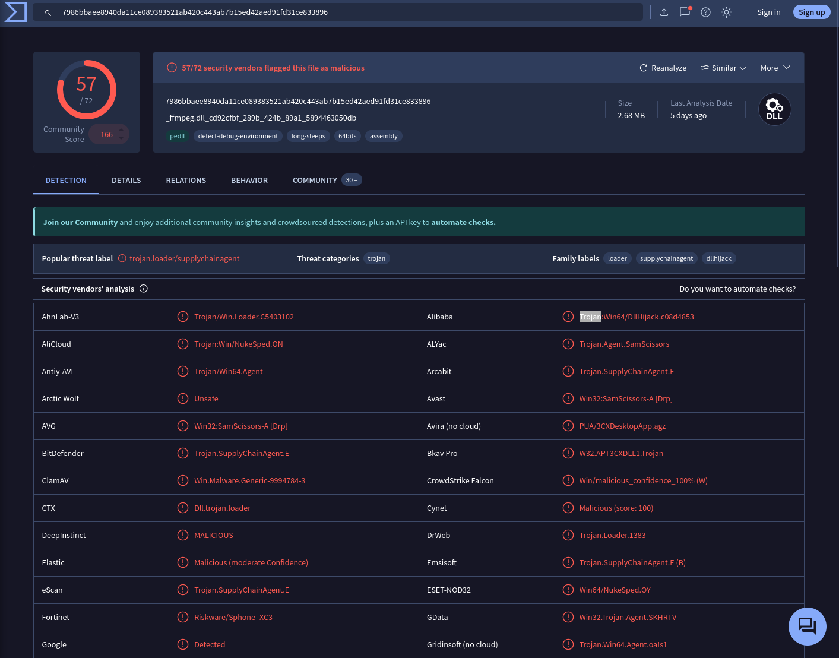The image size is (839, 658).
Task: Click the alert icon beside Trojan.Agent.SamScissors
Action: (x=568, y=344)
